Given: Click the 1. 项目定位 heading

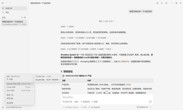Looking at the screenshot, I should click(x=67, y=71).
